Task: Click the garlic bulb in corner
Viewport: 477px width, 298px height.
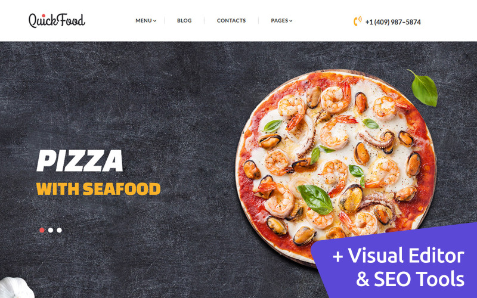Action: pos(16,288)
